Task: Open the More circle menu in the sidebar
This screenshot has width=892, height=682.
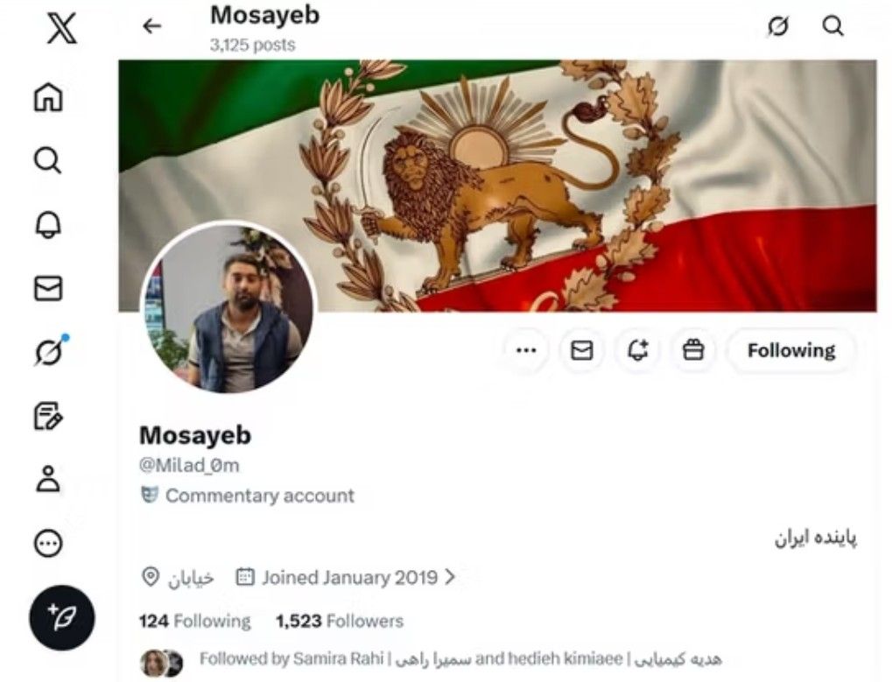Action: (x=48, y=543)
